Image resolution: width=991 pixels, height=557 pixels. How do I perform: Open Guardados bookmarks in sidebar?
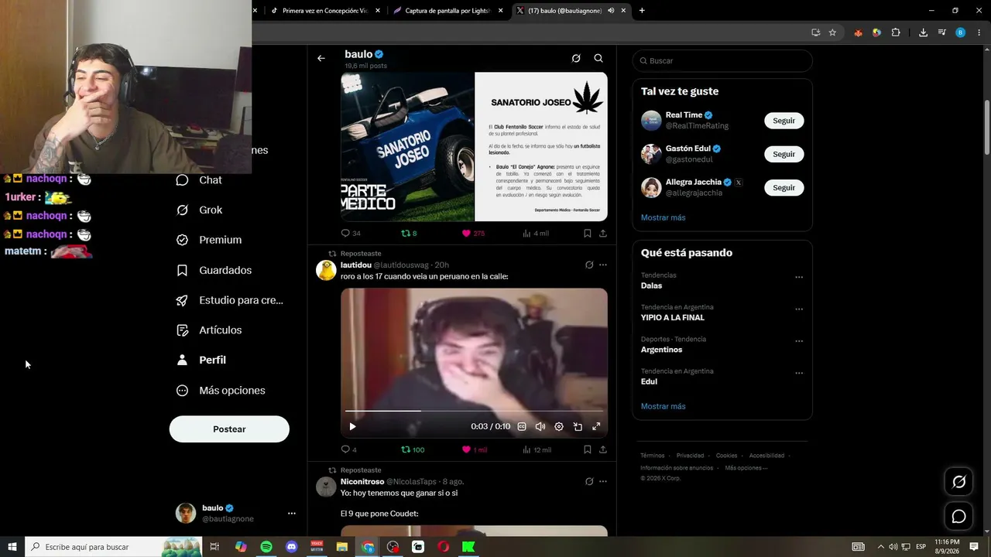tap(214, 270)
